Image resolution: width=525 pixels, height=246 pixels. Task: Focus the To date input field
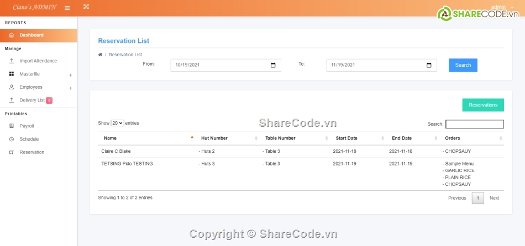click(x=382, y=65)
